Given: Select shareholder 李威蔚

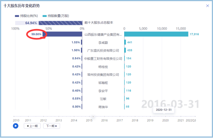Looking at the screenshot, I should 103,43.
